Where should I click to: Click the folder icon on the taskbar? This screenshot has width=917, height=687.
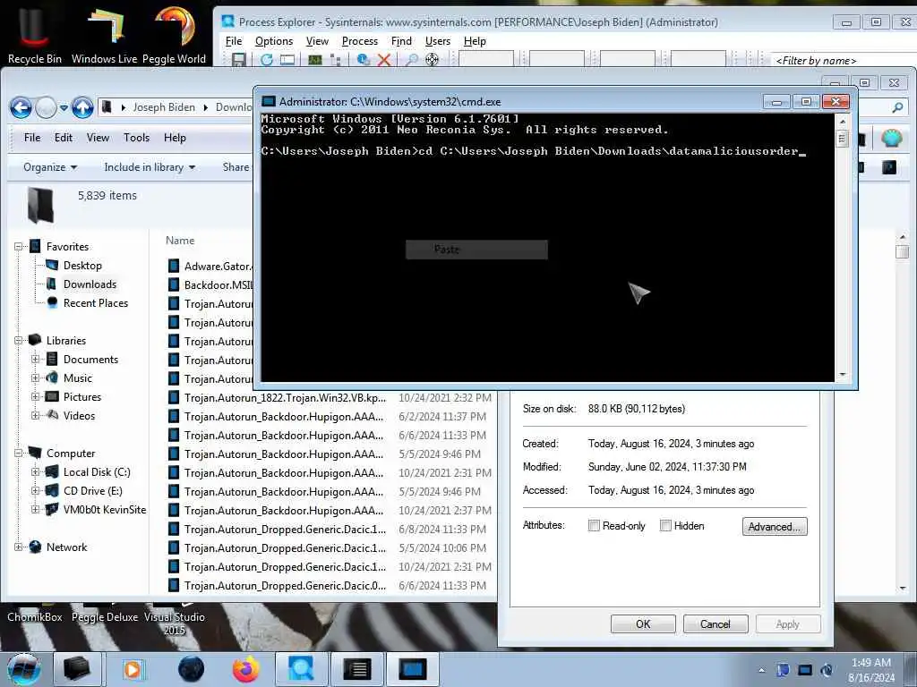(x=77, y=669)
